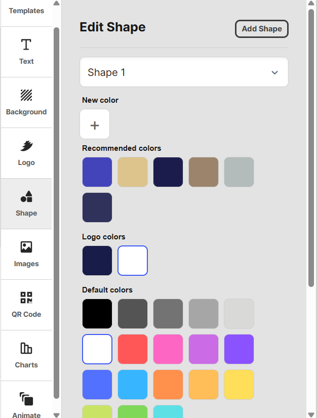
Task: Expand the Shape 1 dropdown
Action: point(184,72)
